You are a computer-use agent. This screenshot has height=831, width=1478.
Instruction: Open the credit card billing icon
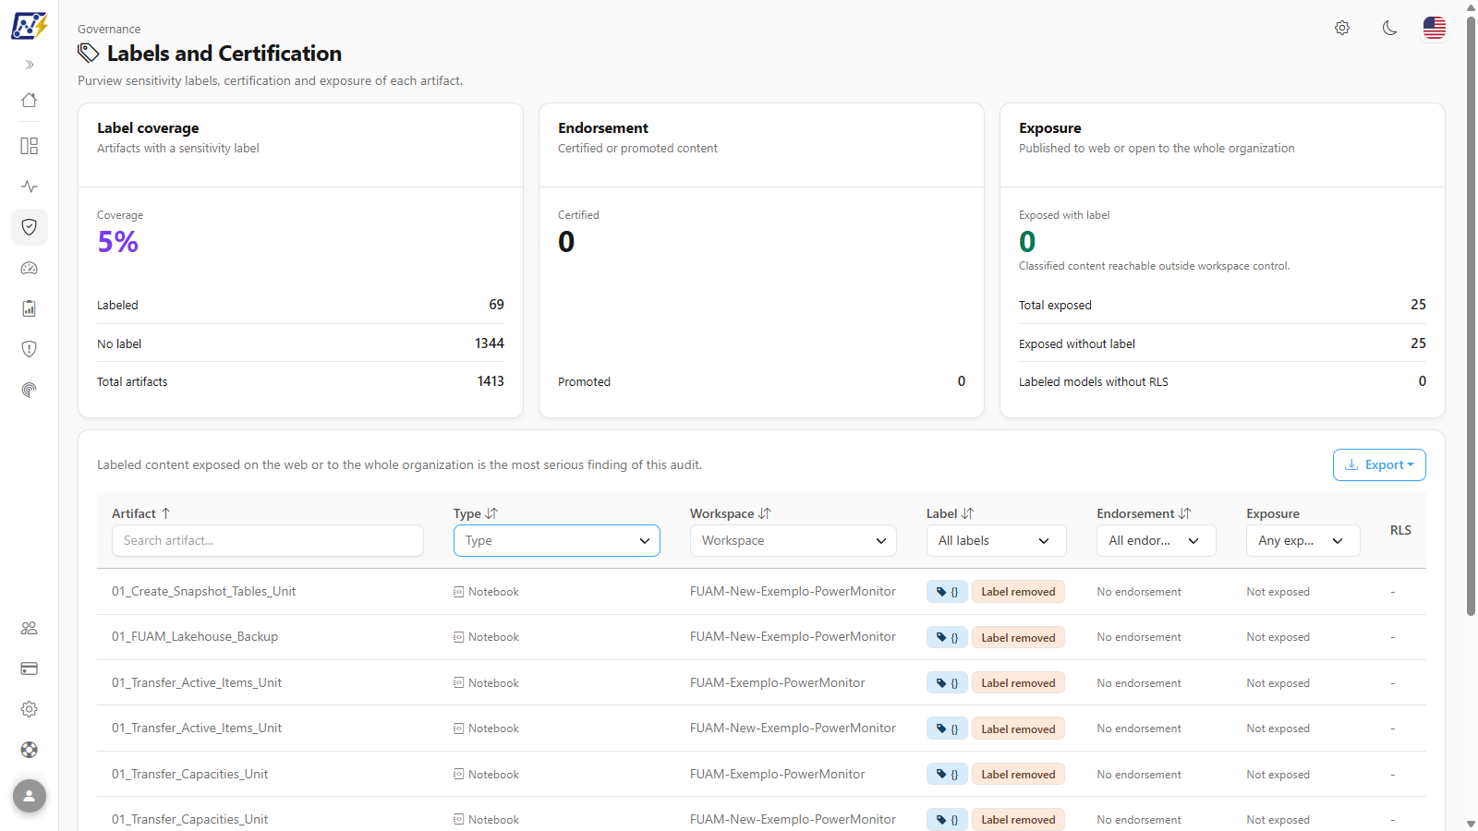(30, 668)
